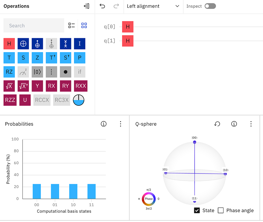Select the CNOT gate icon

(37, 44)
